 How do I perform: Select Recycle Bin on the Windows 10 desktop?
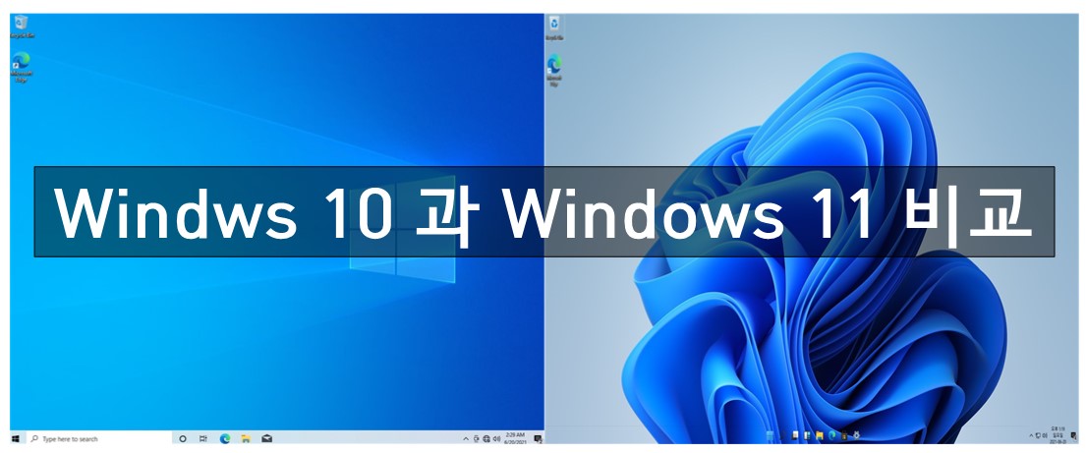[22, 27]
